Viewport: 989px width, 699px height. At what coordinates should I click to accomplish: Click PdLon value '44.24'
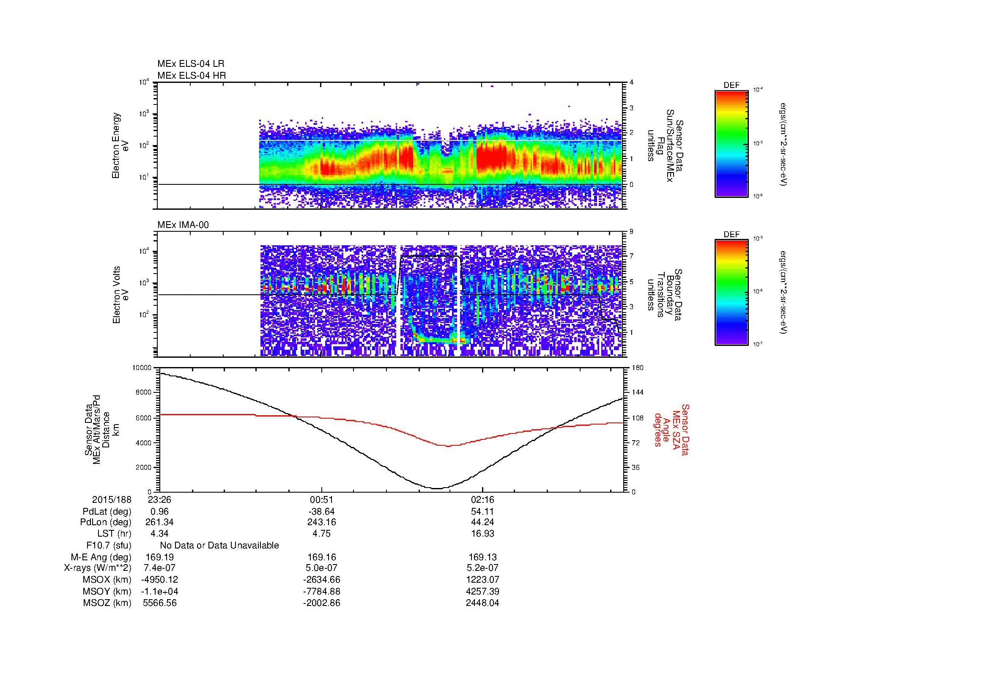click(482, 522)
